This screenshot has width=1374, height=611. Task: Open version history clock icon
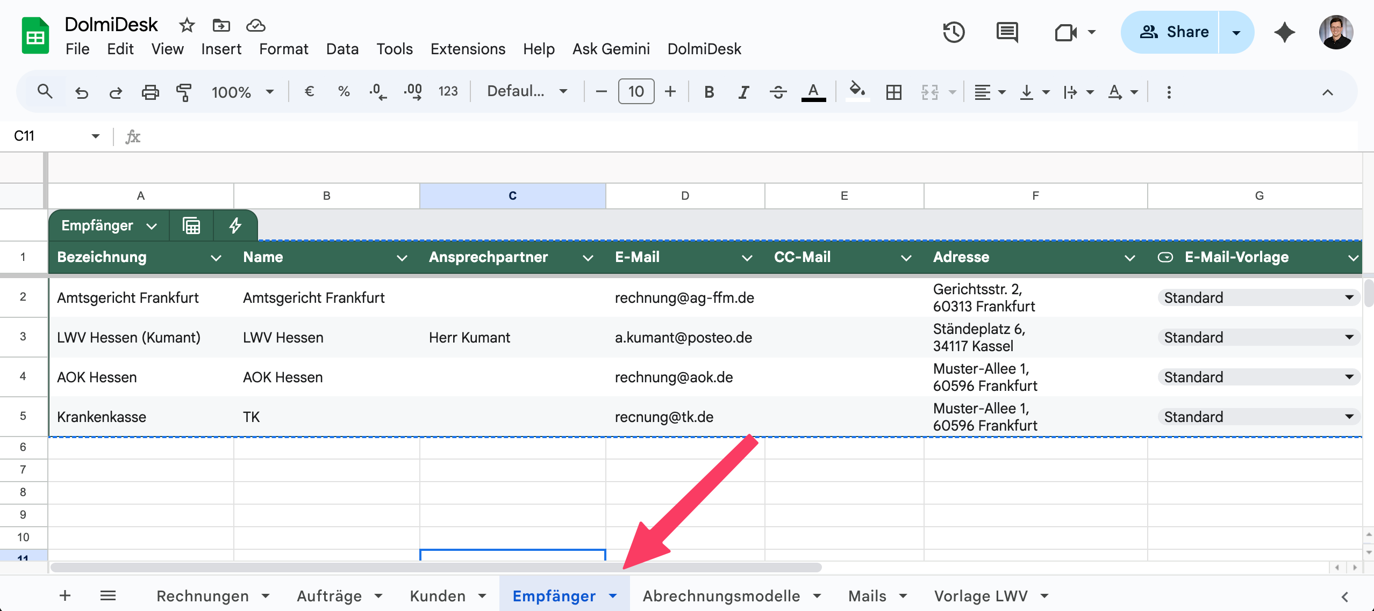coord(954,32)
